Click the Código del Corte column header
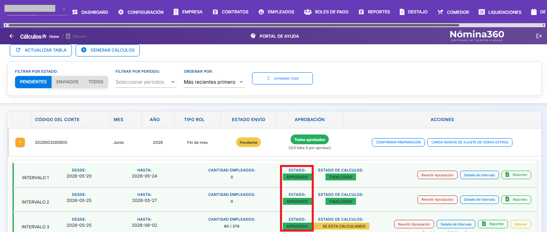547x232 pixels. (x=57, y=120)
